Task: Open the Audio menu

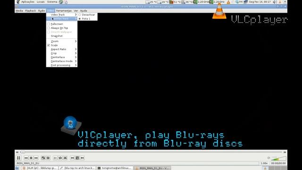Action: pos(41,11)
